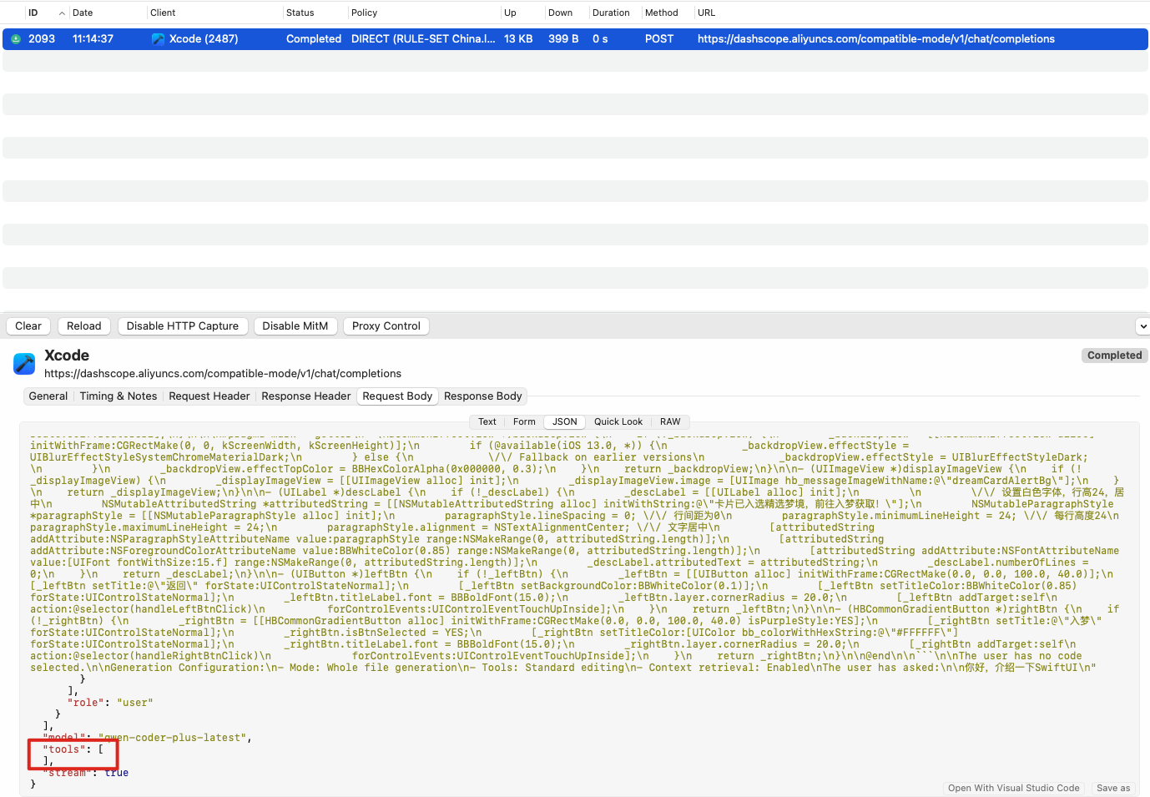Click the URL column header
The width and height of the screenshot is (1150, 797).
pos(706,13)
